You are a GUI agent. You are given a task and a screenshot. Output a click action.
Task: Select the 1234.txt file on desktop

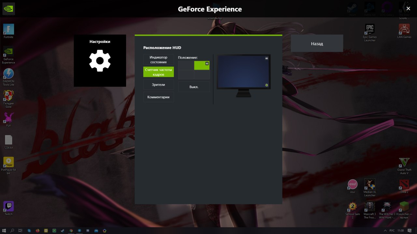tap(8, 142)
